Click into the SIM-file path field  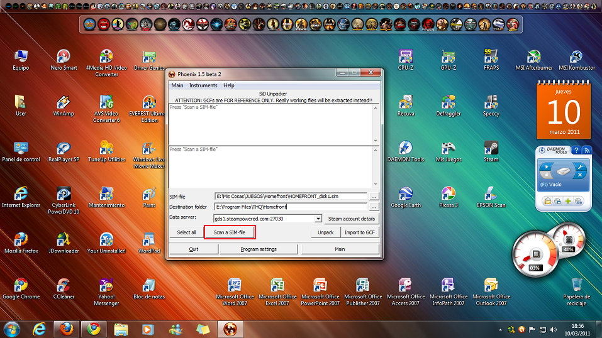tap(290, 196)
